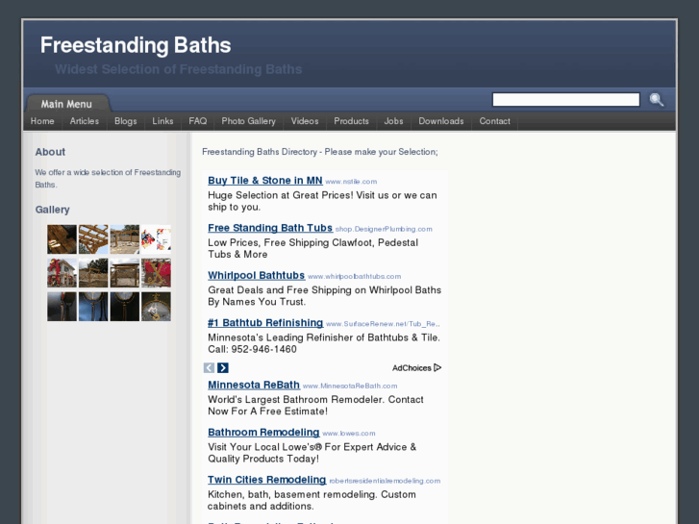The image size is (699, 524).
Task: Open second thumbnail in middle gallery row
Action: click(93, 273)
